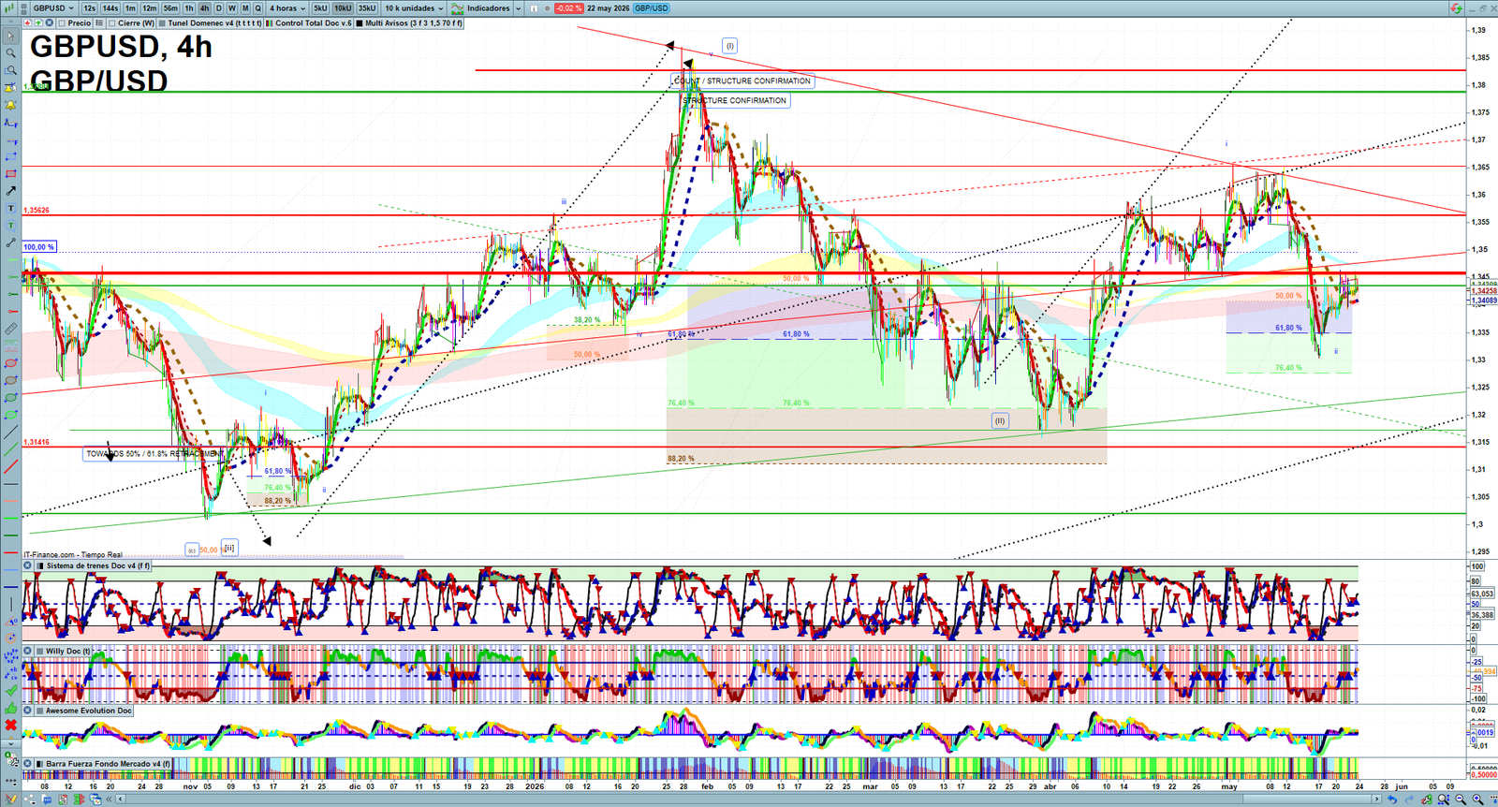Select the rectangle zoom-area tool
Viewport: 1498px width, 807px height.
(x=11, y=70)
